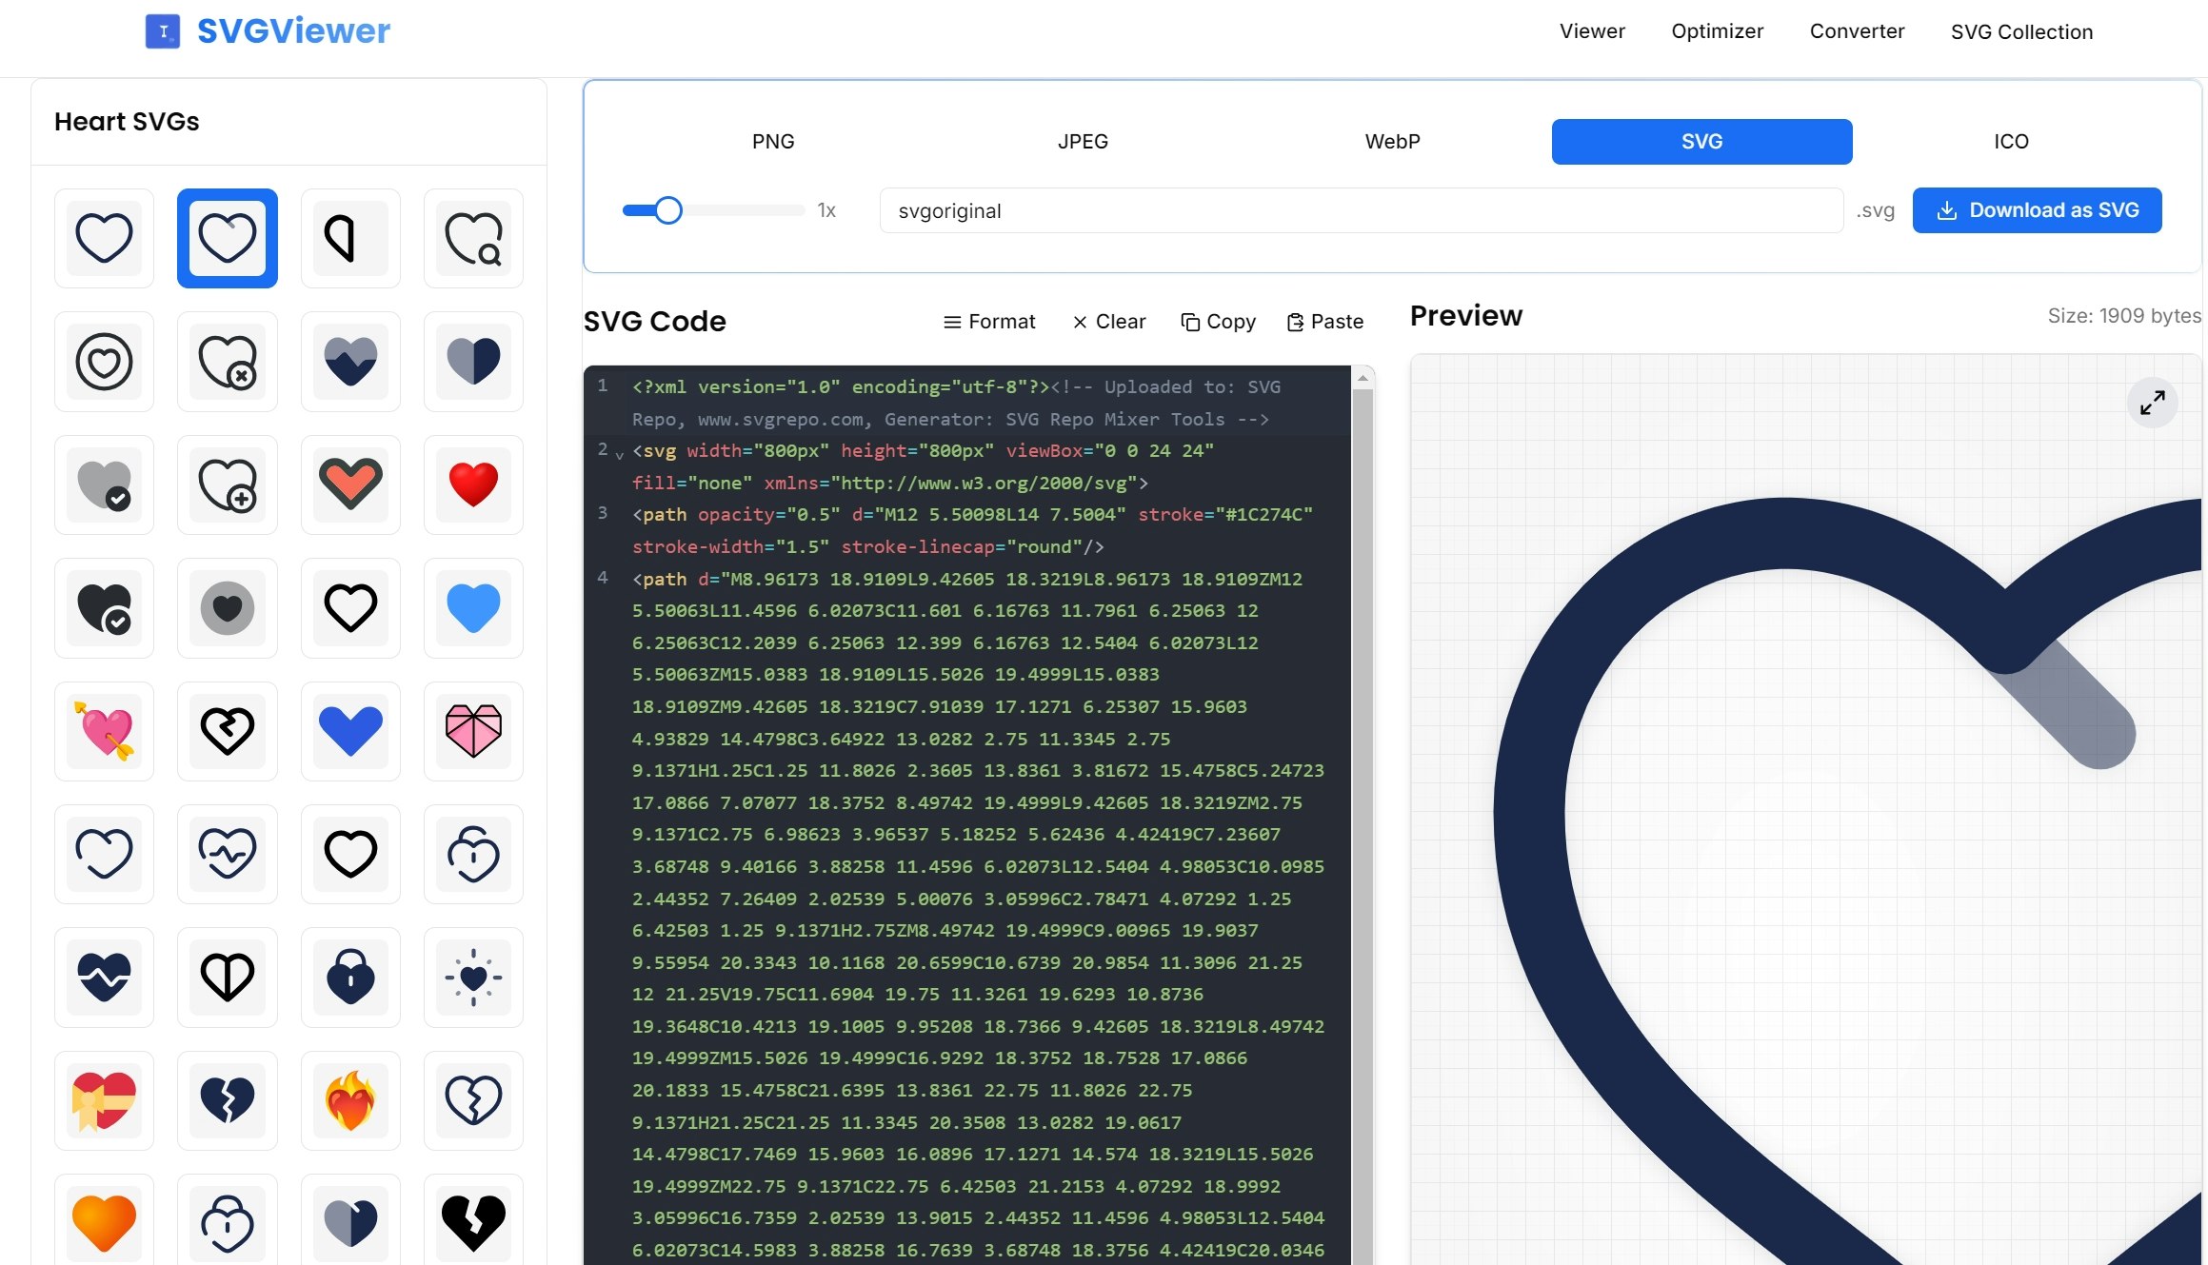Image resolution: width=2208 pixels, height=1265 pixels.
Task: Navigate to SVG Collection
Action: tap(2020, 31)
